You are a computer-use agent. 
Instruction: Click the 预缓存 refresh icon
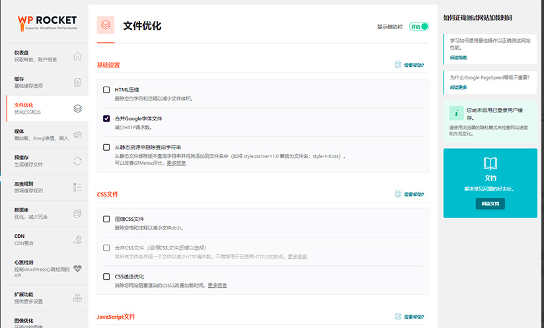(77, 161)
